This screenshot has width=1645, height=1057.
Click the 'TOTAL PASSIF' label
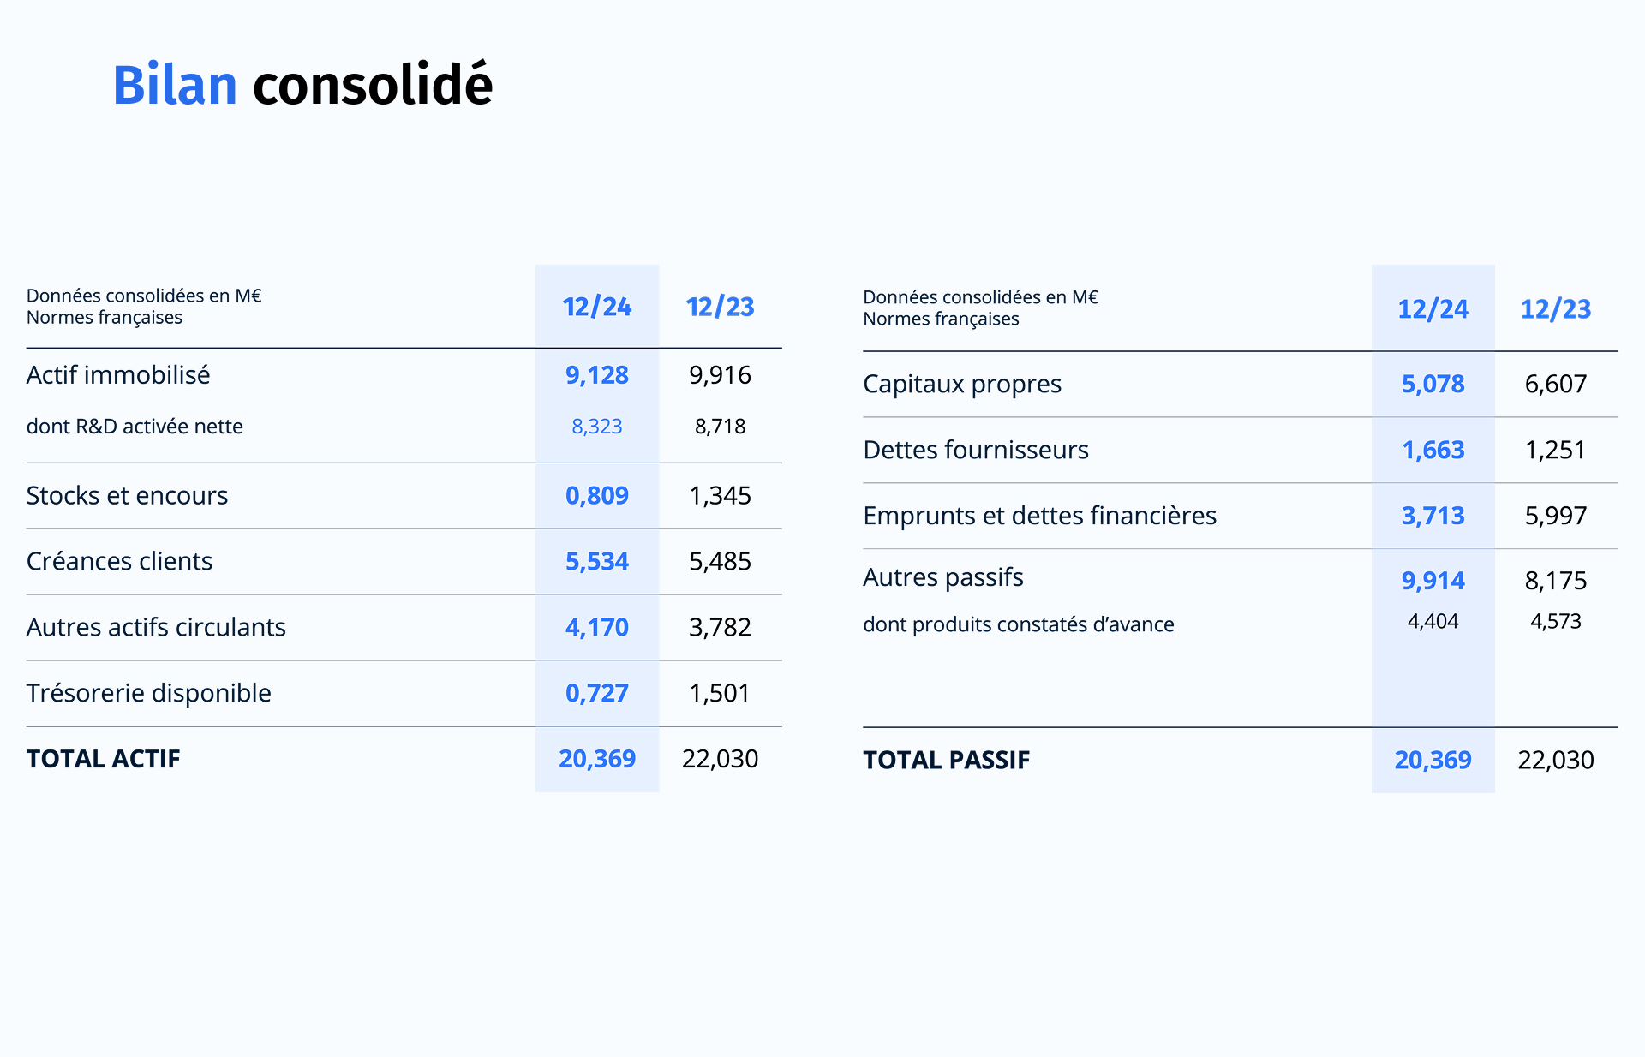(946, 761)
